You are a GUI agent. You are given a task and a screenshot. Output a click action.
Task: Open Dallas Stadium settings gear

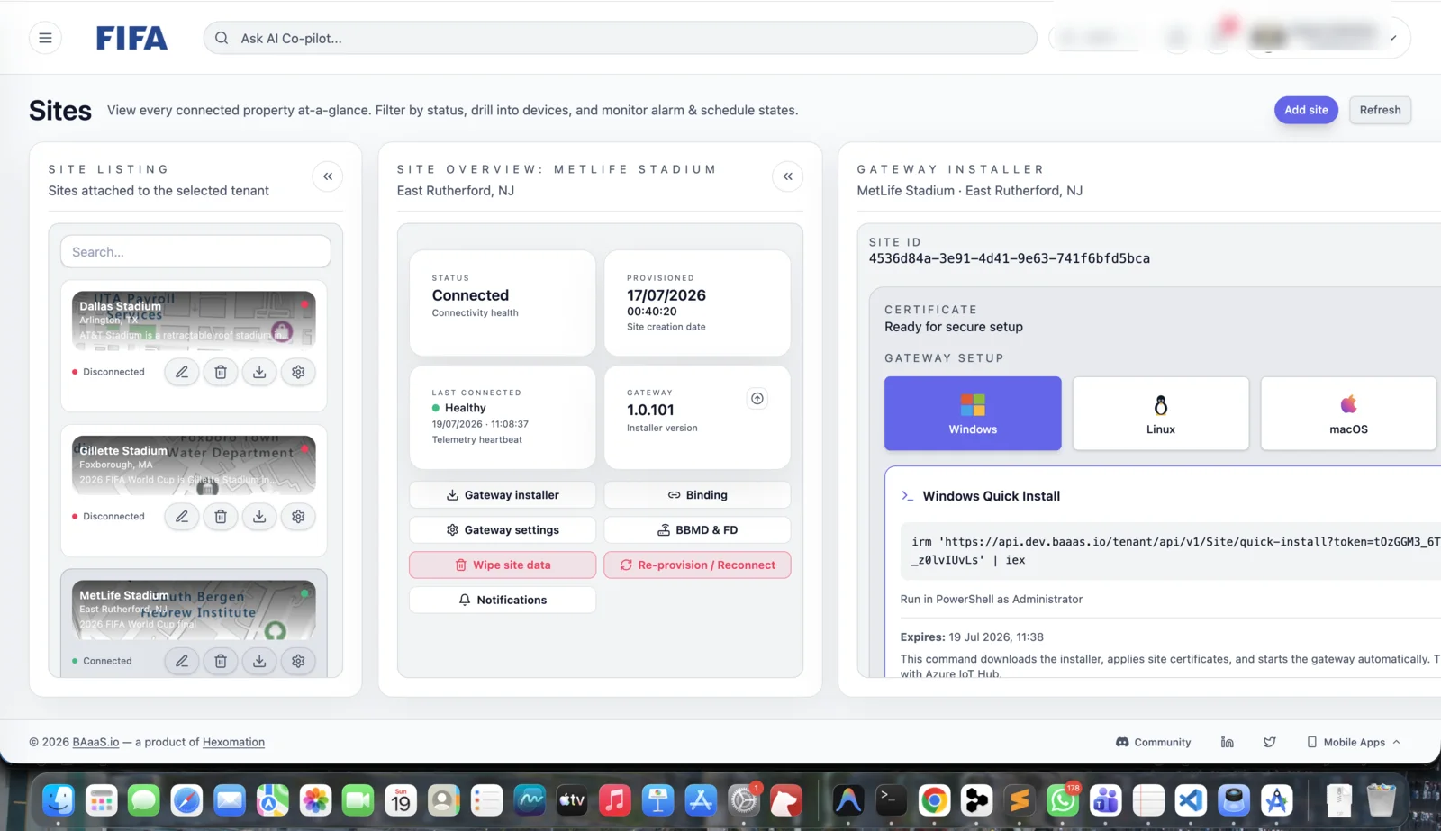click(x=298, y=372)
